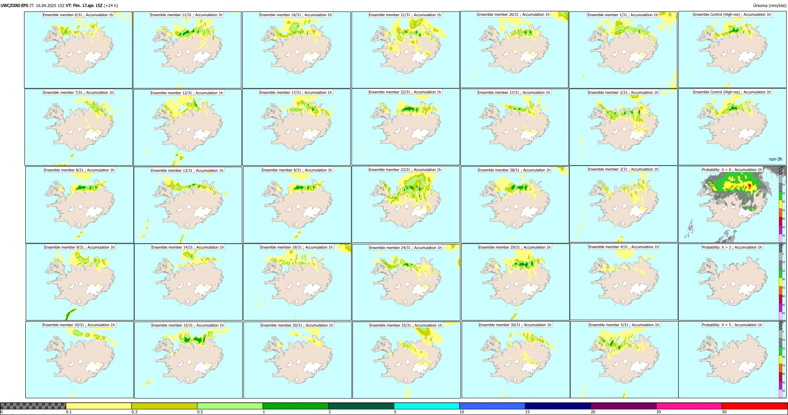Open the Ensemble member 14/31 map

188,282
